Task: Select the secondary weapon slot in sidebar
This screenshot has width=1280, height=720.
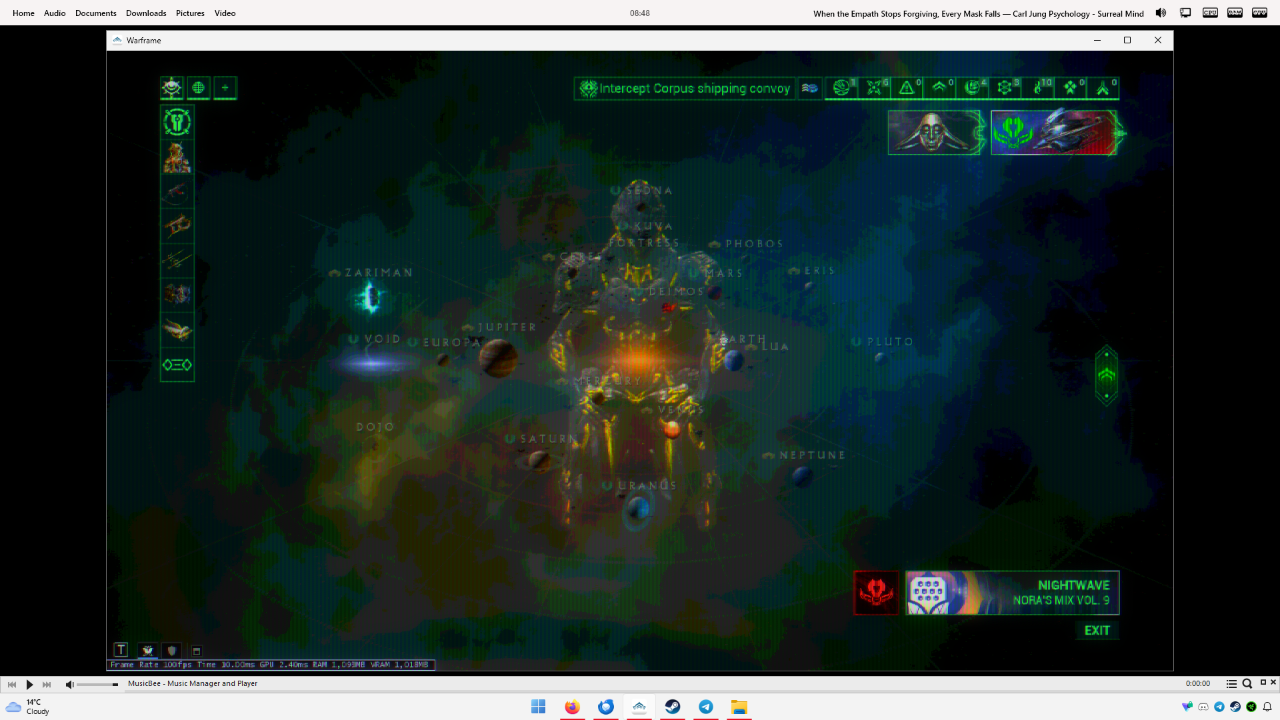Action: [x=177, y=227]
